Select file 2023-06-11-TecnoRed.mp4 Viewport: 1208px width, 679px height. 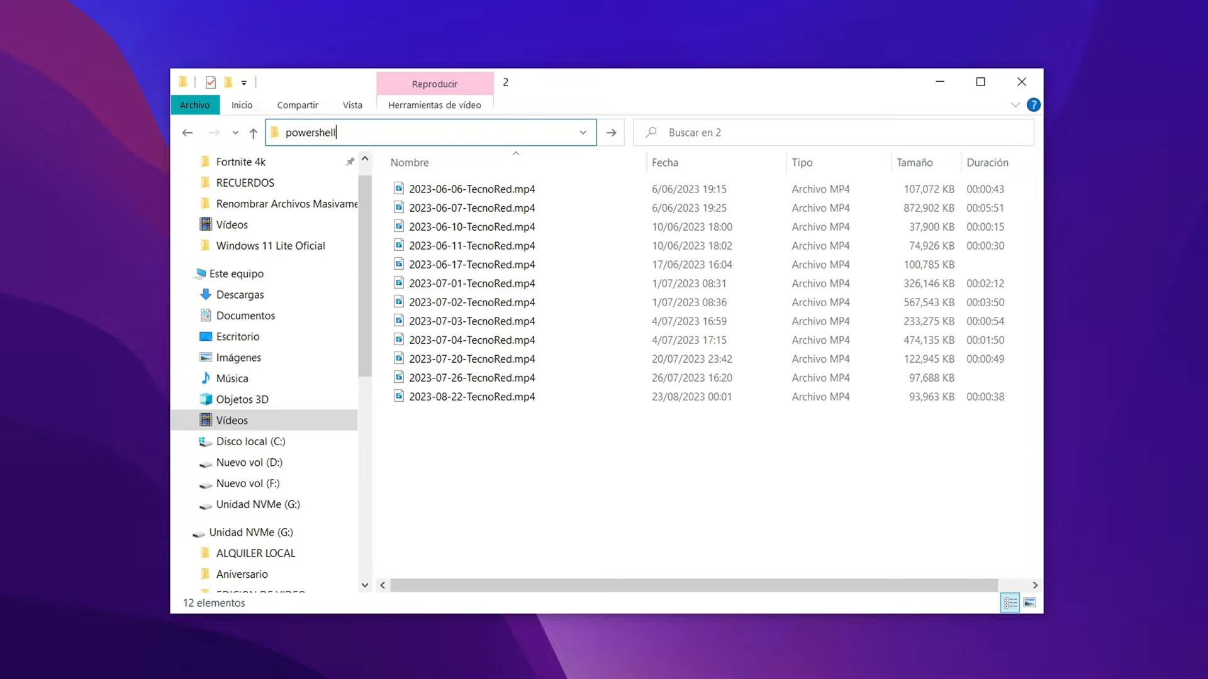tap(472, 246)
